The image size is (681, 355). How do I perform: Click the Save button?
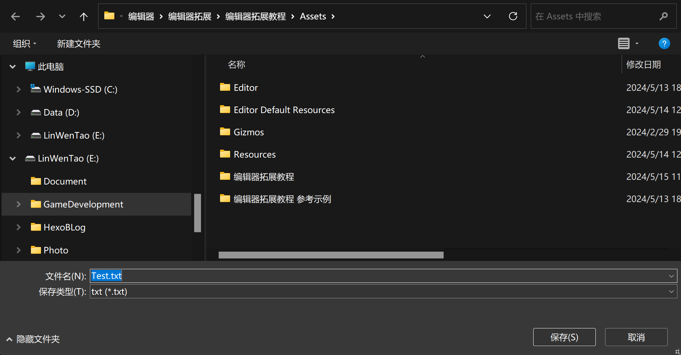point(564,337)
